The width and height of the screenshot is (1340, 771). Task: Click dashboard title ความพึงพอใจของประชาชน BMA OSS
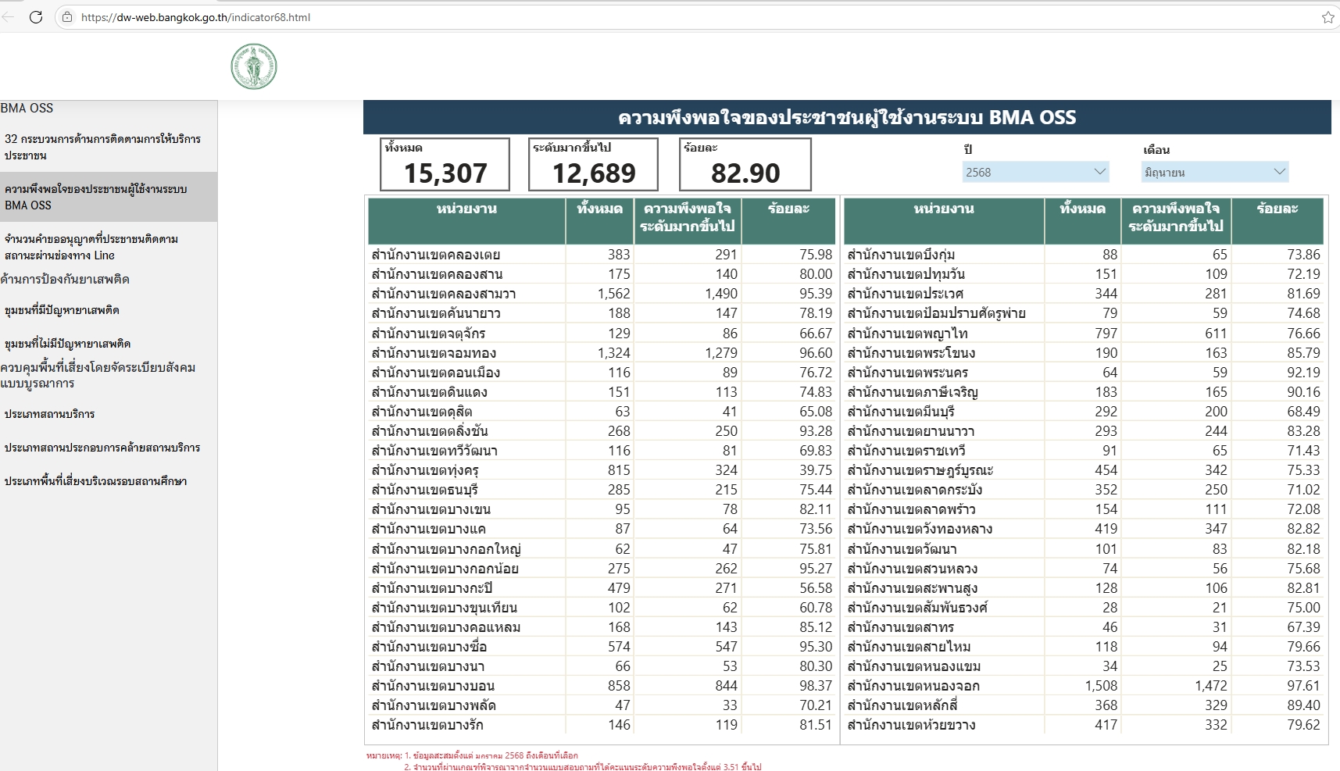point(847,118)
